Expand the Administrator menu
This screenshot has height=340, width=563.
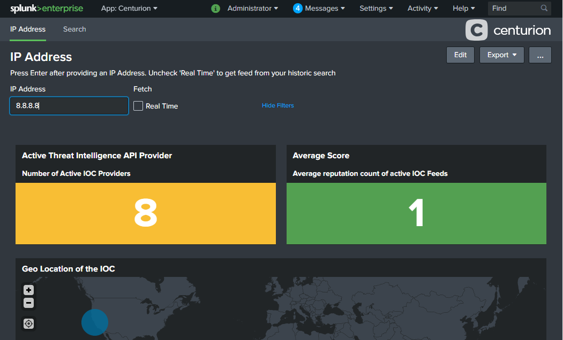click(x=252, y=9)
